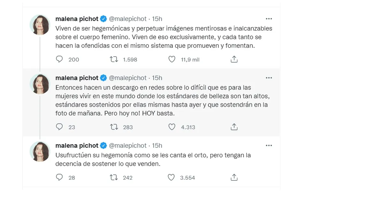This screenshot has height=215, width=383.
Task: Share the last tweet starting with 'Usufructúen'
Action: coord(234,177)
